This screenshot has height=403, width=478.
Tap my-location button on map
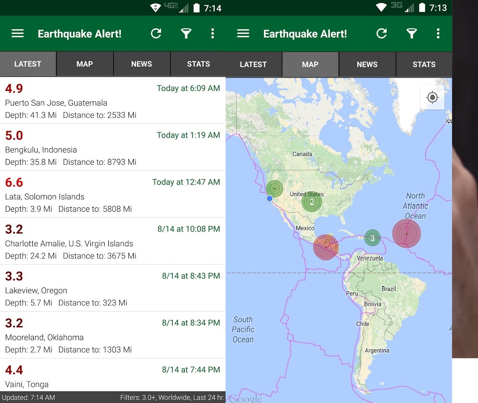pos(432,97)
